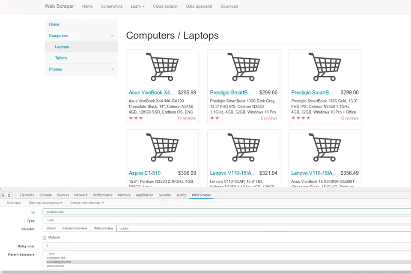Expand the Learn dropdown menu
Image resolution: width=411 pixels, height=274 pixels.
pos(137,6)
